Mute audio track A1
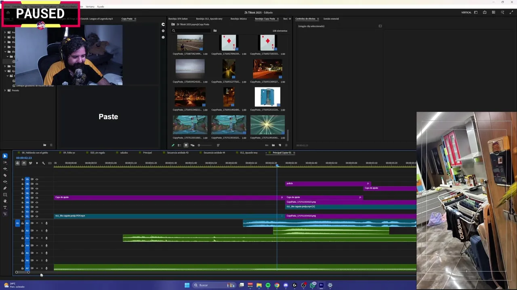The image size is (517, 290). point(37,223)
